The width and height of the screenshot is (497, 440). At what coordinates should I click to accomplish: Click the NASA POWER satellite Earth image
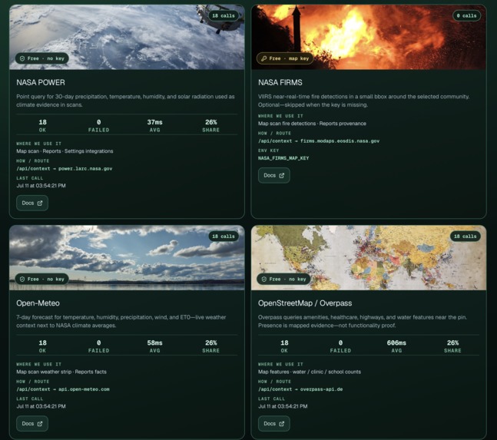click(127, 37)
